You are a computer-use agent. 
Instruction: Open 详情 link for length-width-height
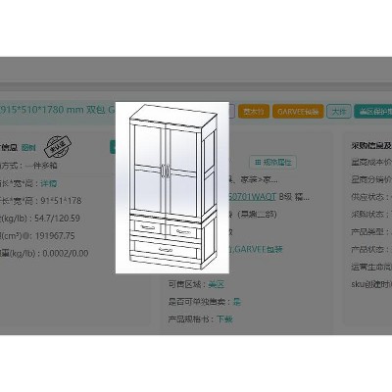pyautogui.click(x=49, y=183)
